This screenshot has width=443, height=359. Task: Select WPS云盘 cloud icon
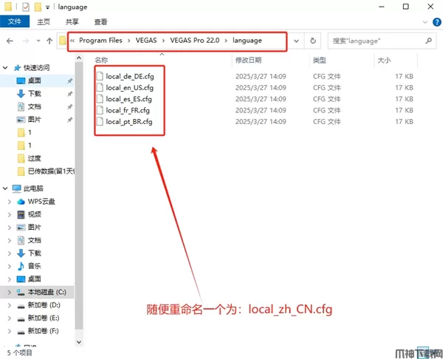click(x=21, y=202)
